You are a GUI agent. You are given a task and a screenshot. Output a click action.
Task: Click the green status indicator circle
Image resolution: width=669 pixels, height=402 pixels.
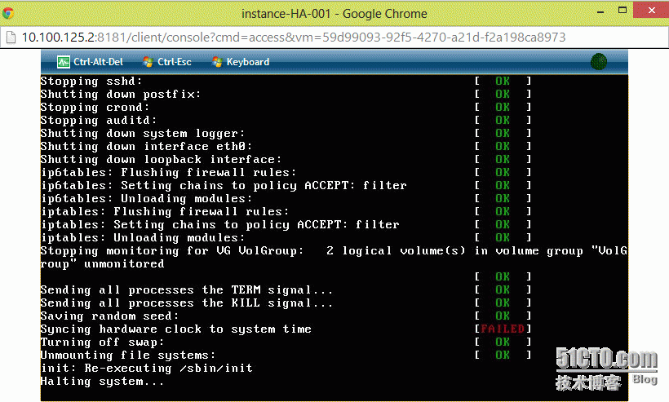[x=599, y=62]
